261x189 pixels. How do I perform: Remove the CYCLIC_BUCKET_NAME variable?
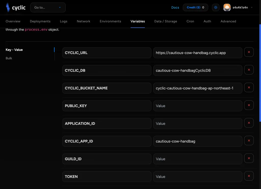(x=249, y=88)
